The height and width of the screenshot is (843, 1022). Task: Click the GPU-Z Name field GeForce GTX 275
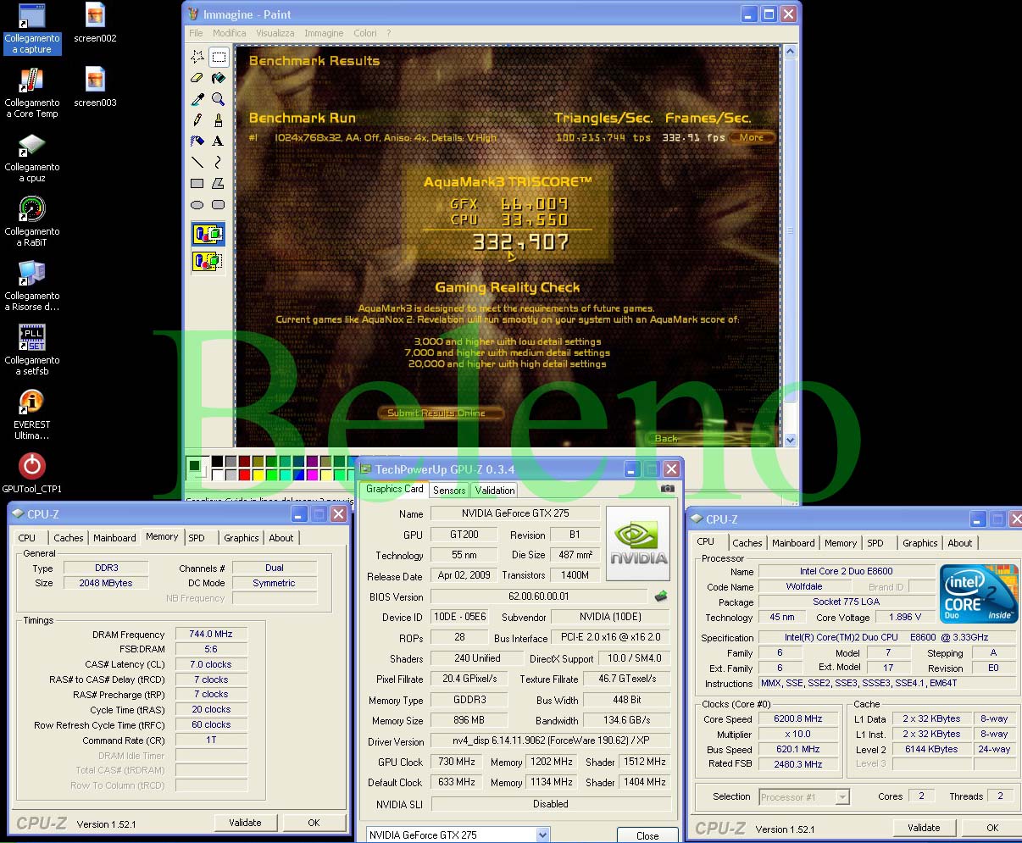click(515, 513)
